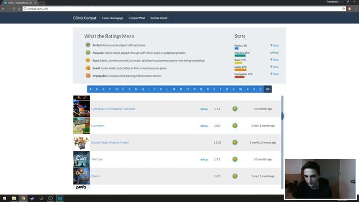This screenshot has height=202, width=359.
Task: Click the compat.cemu.info address bar
Action: [183, 9]
